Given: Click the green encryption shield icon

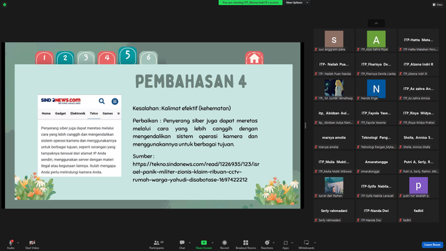Looking at the screenshot, I should [5, 5].
